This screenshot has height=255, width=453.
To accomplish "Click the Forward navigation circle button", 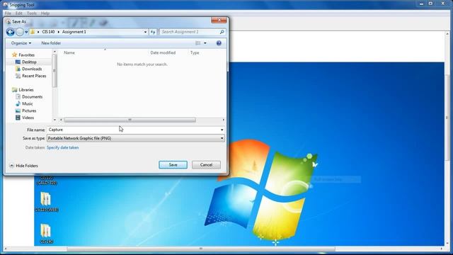I will click(x=19, y=32).
